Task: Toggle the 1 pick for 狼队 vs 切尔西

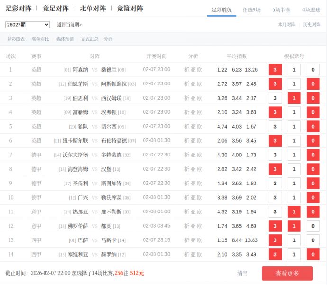Action: 294,127
